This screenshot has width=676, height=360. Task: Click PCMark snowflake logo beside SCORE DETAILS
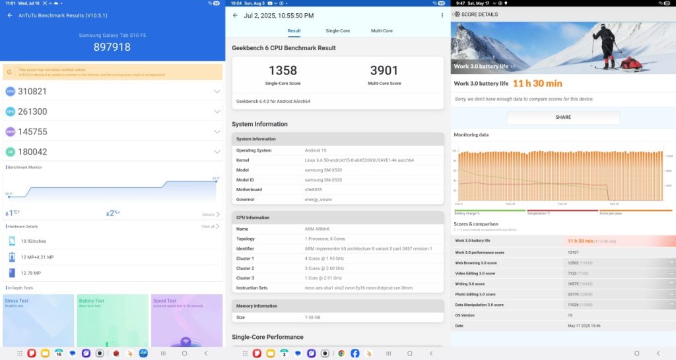pos(457,15)
